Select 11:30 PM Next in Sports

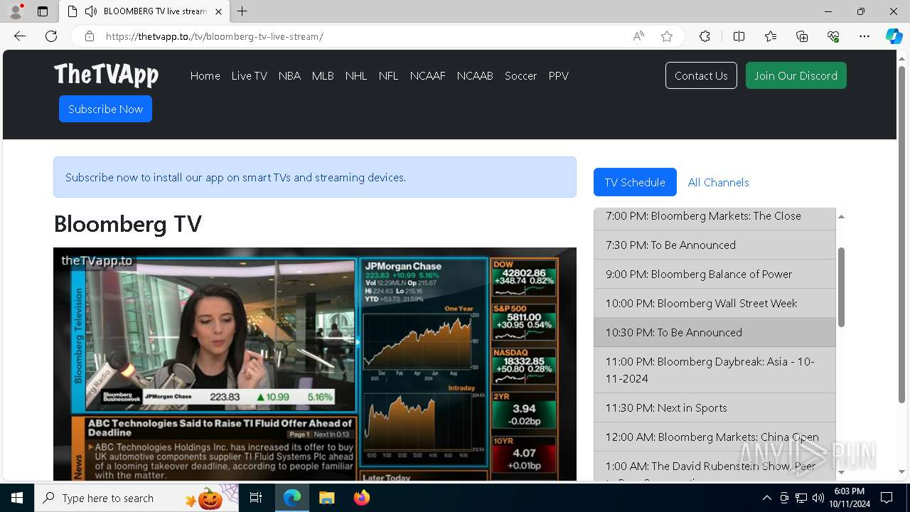714,407
